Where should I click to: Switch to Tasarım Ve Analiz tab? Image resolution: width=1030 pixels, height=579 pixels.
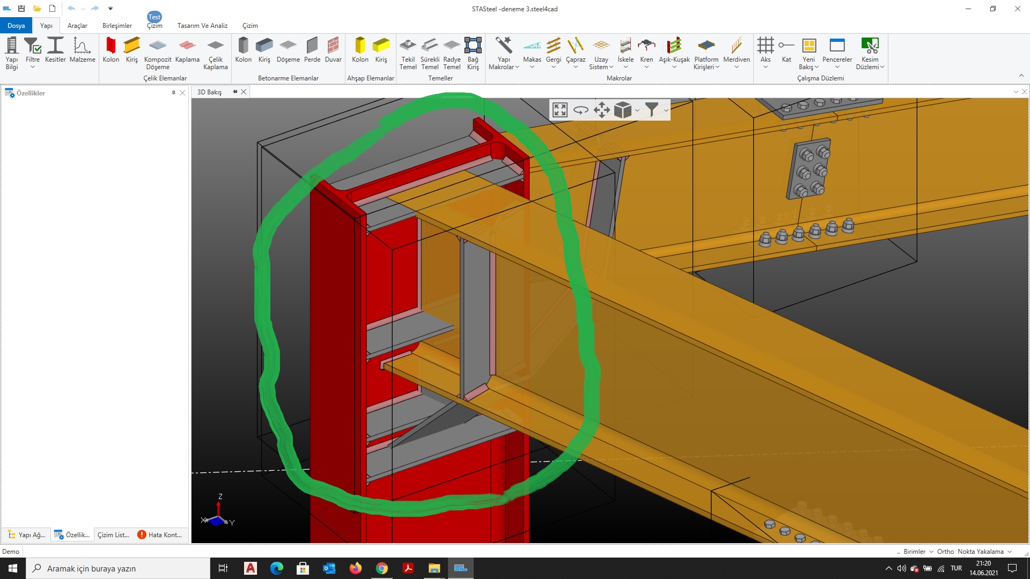pyautogui.click(x=202, y=26)
